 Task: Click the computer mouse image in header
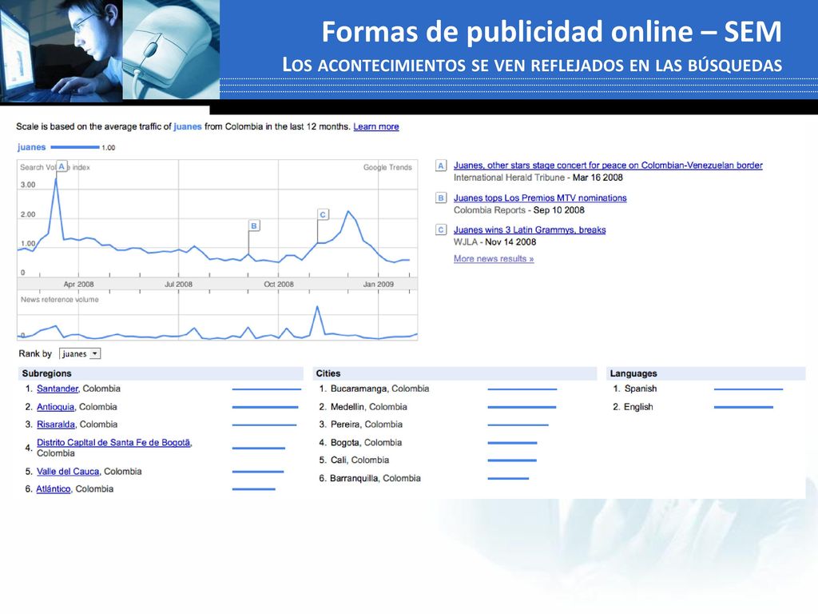point(171,50)
